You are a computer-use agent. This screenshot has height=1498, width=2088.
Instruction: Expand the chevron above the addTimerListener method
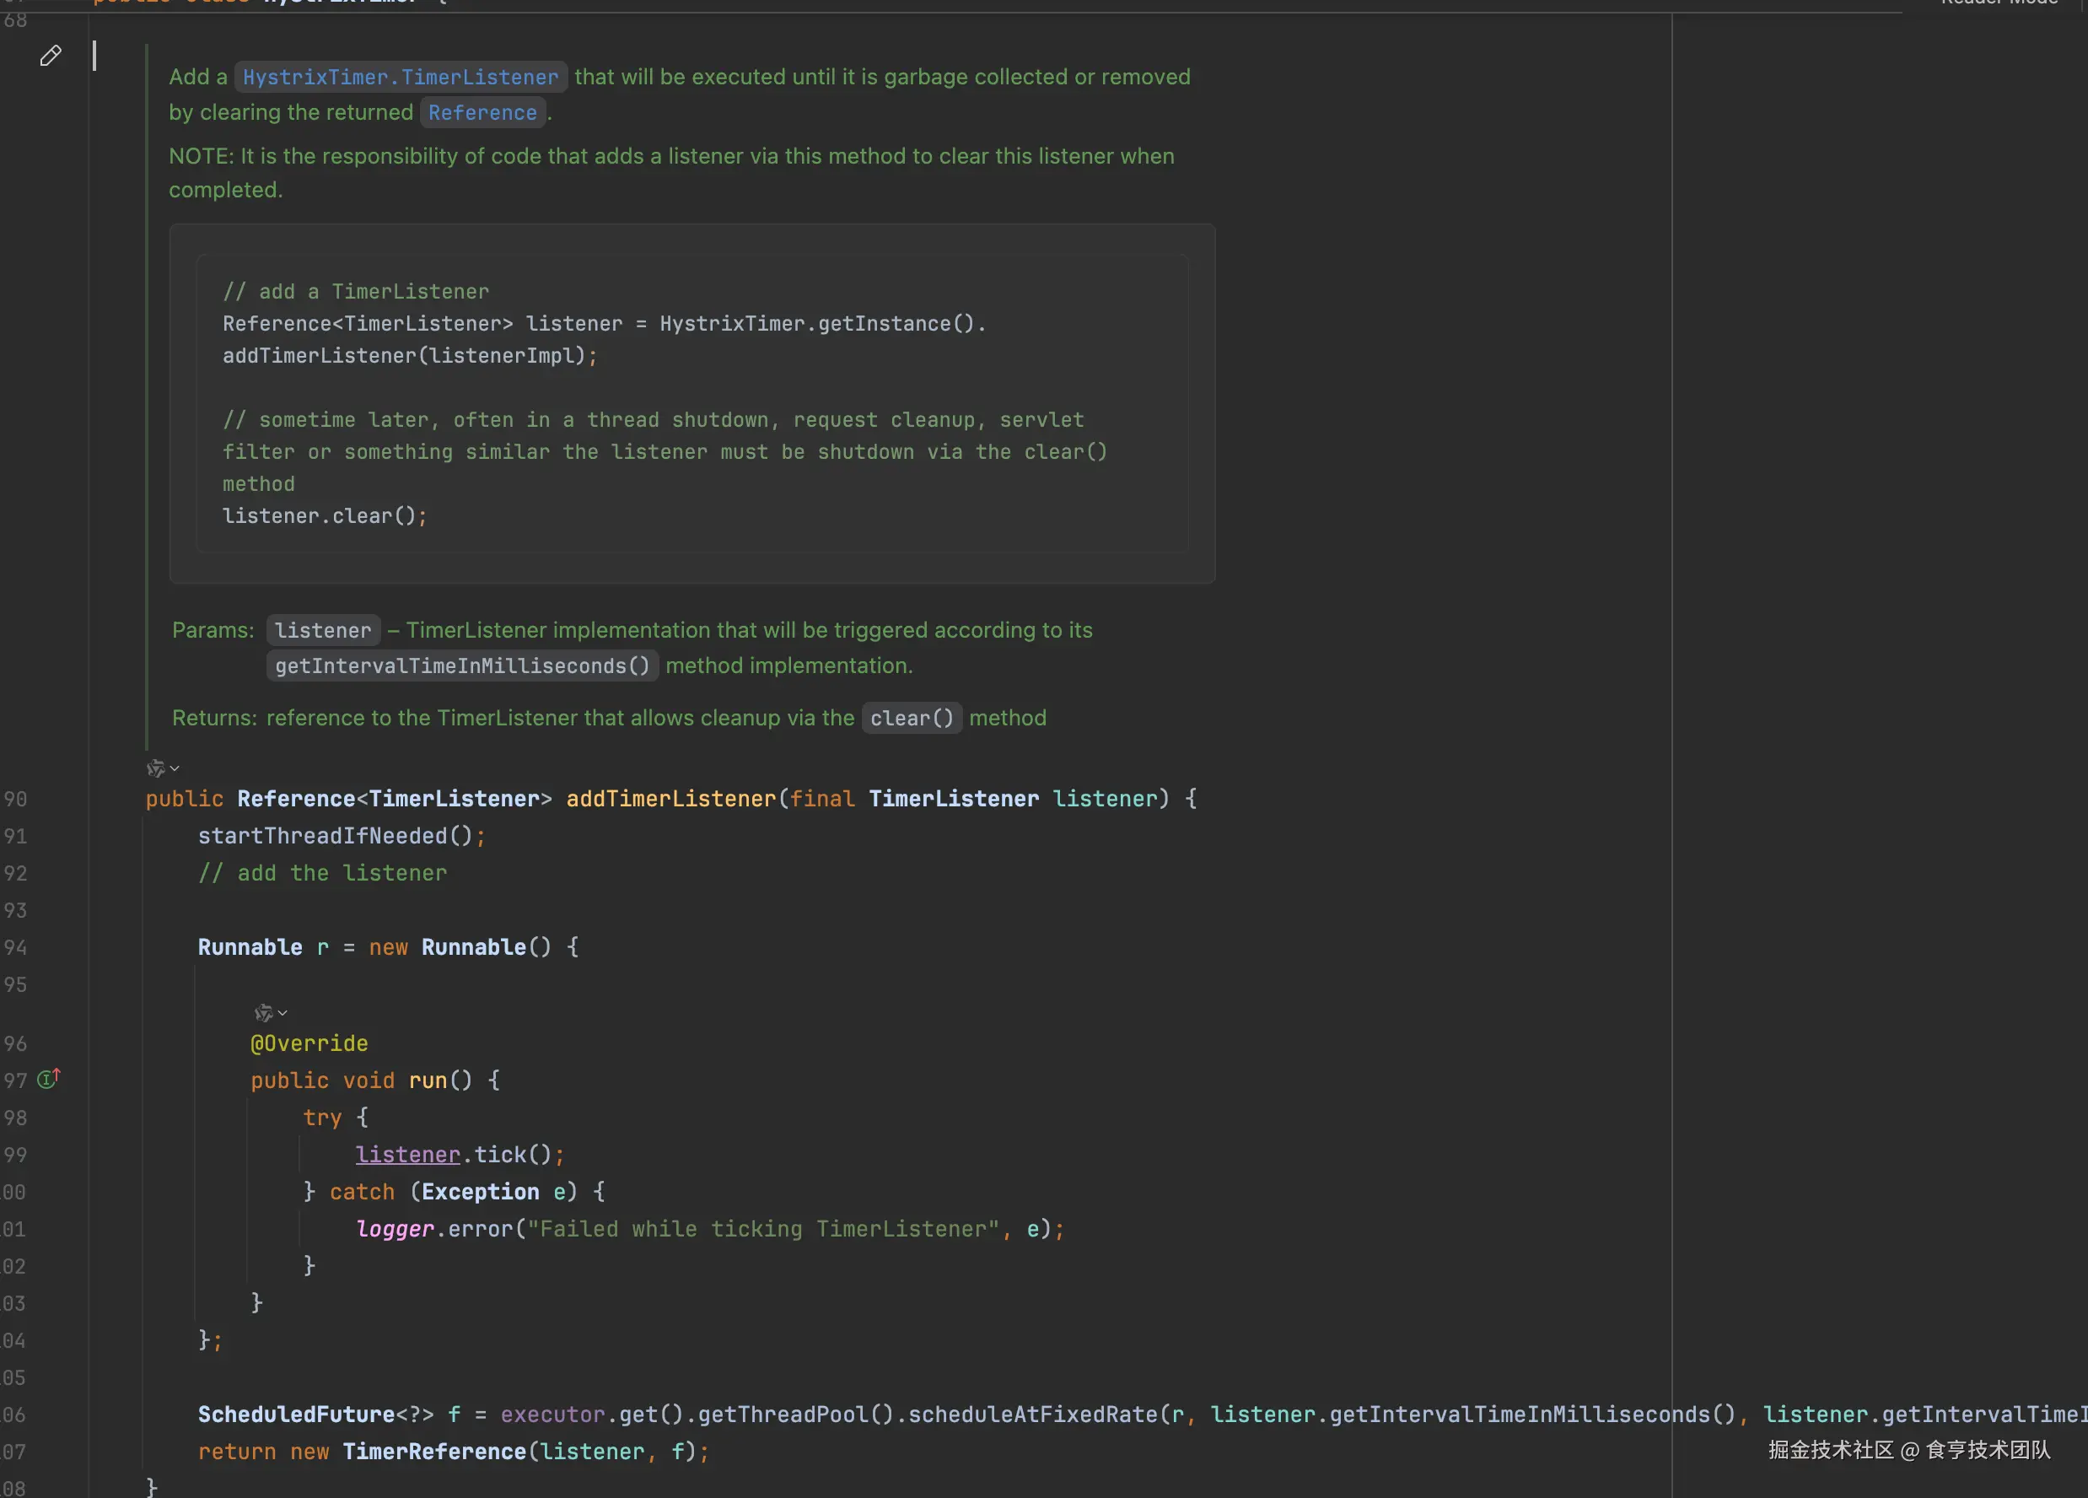pos(175,768)
